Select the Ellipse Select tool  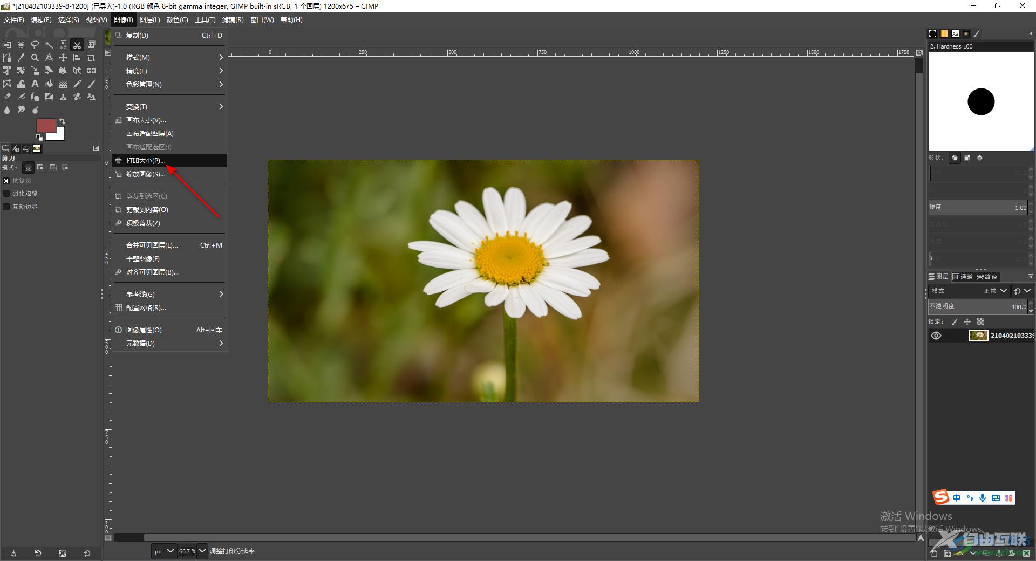point(21,45)
